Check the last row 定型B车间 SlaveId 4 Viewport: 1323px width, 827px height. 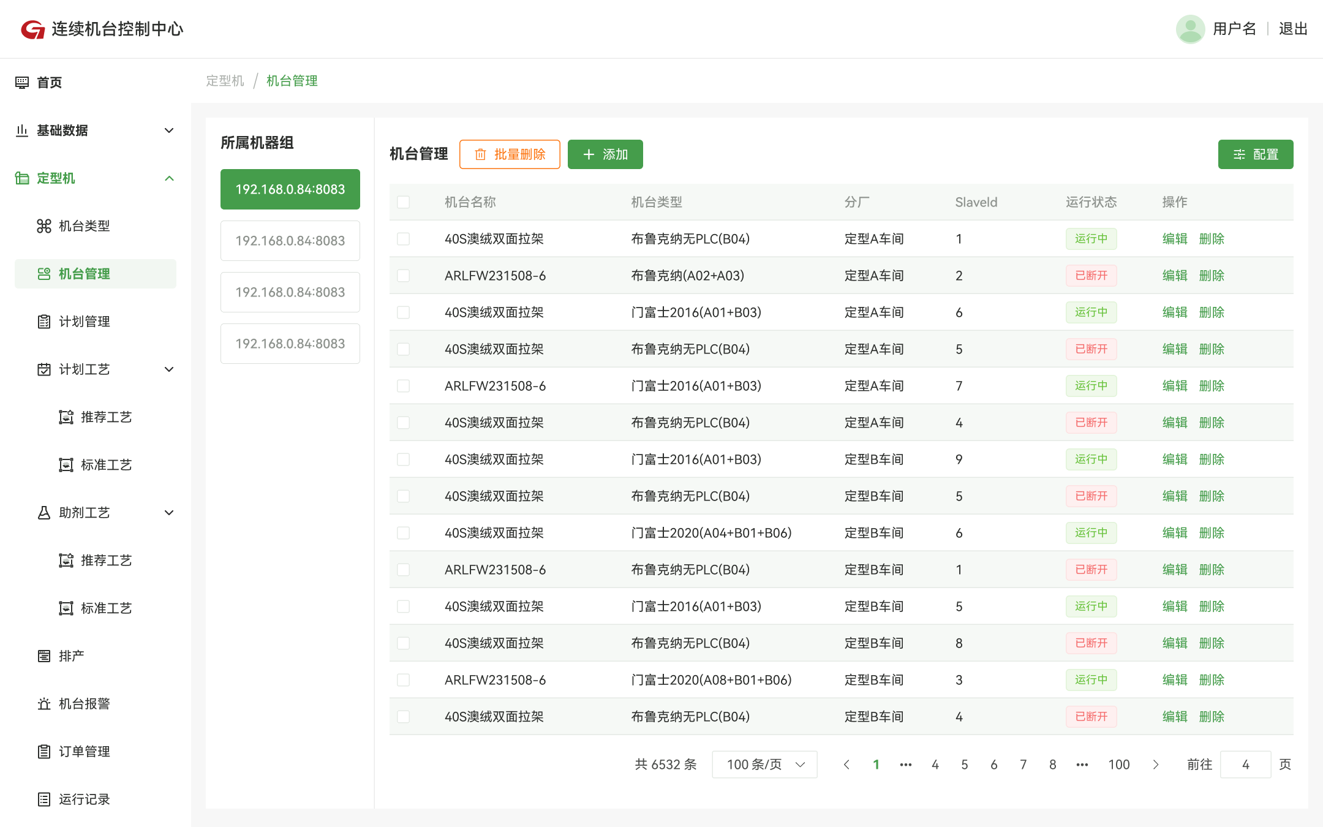[x=403, y=717]
